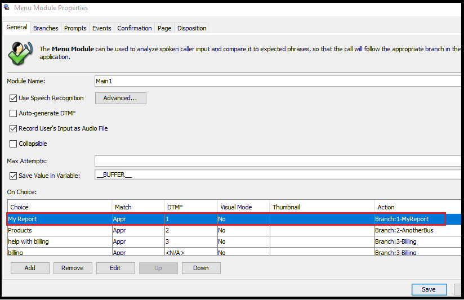Toggle Save Value in Variable checkbox
The height and width of the screenshot is (300, 464).
[x=13, y=176]
